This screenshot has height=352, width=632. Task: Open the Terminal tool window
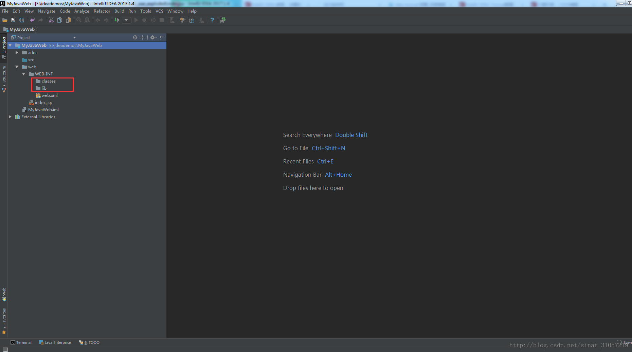pyautogui.click(x=21, y=342)
